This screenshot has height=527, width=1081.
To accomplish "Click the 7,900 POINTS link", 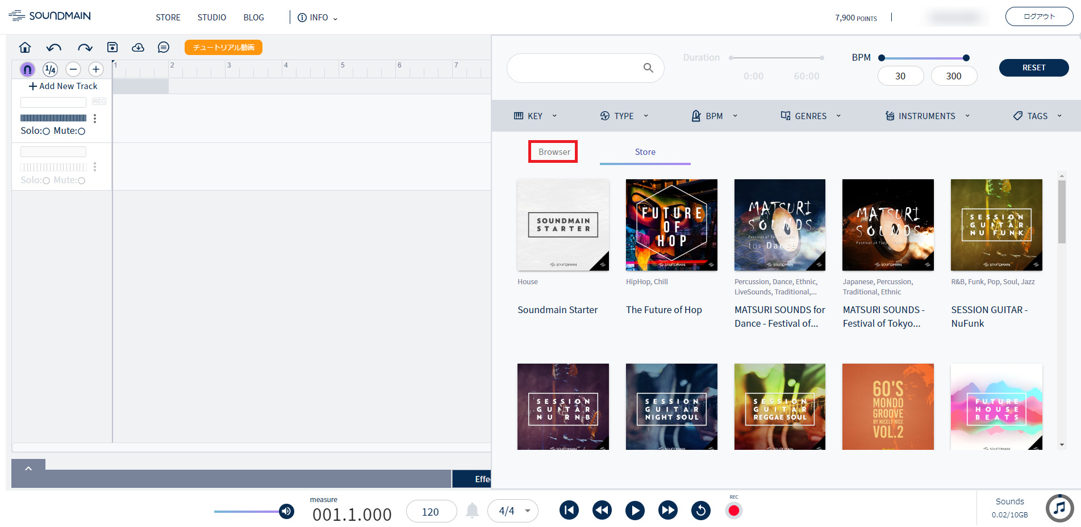I will pos(856,18).
